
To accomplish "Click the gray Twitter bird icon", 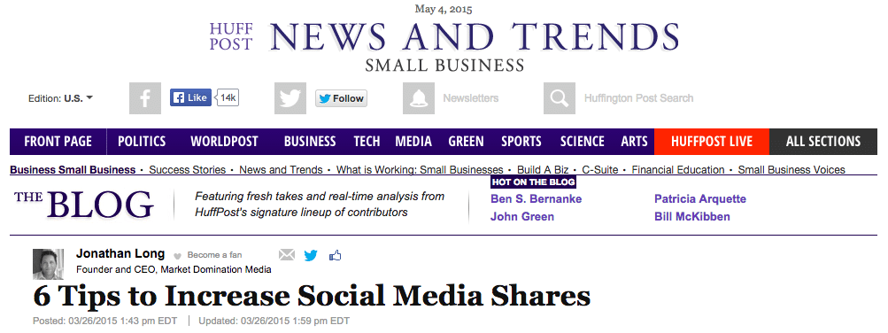I will (x=290, y=98).
